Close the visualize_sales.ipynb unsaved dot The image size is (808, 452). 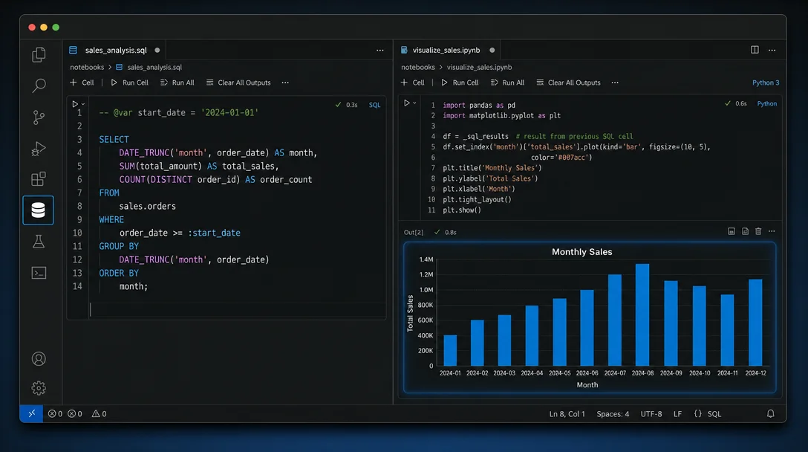tap(492, 50)
